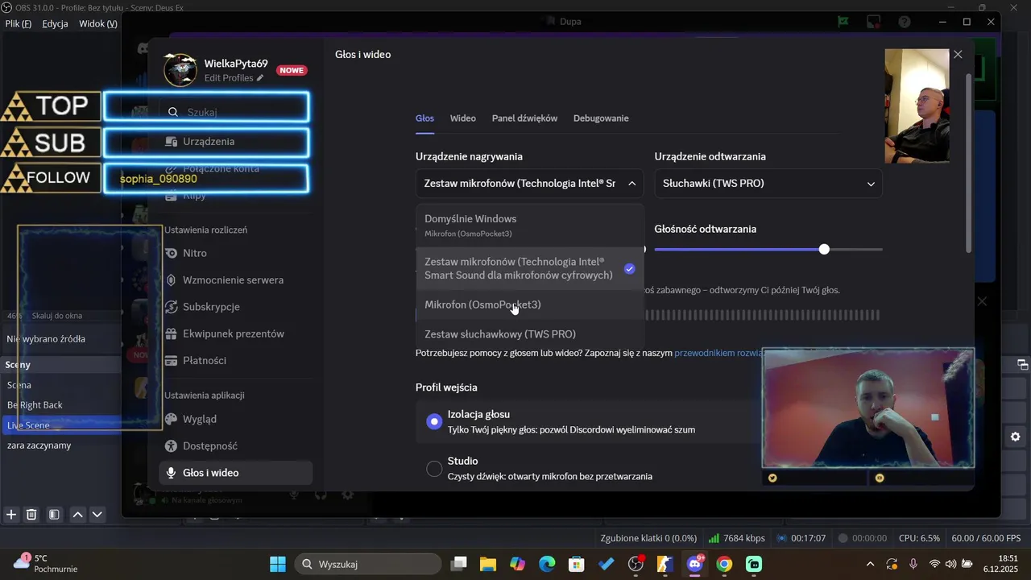Click the tray microphone icon
Image resolution: width=1031 pixels, height=580 pixels.
pyautogui.click(x=913, y=564)
